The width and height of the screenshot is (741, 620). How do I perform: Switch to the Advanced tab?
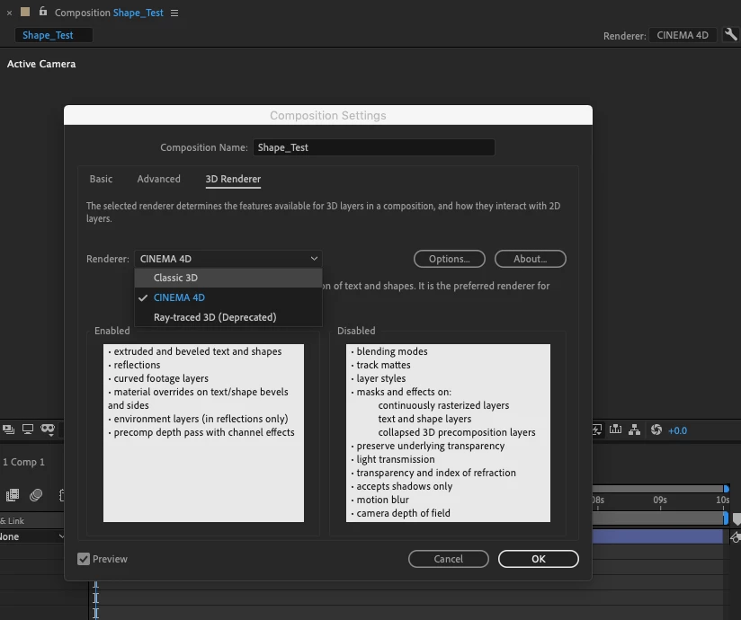click(x=159, y=179)
